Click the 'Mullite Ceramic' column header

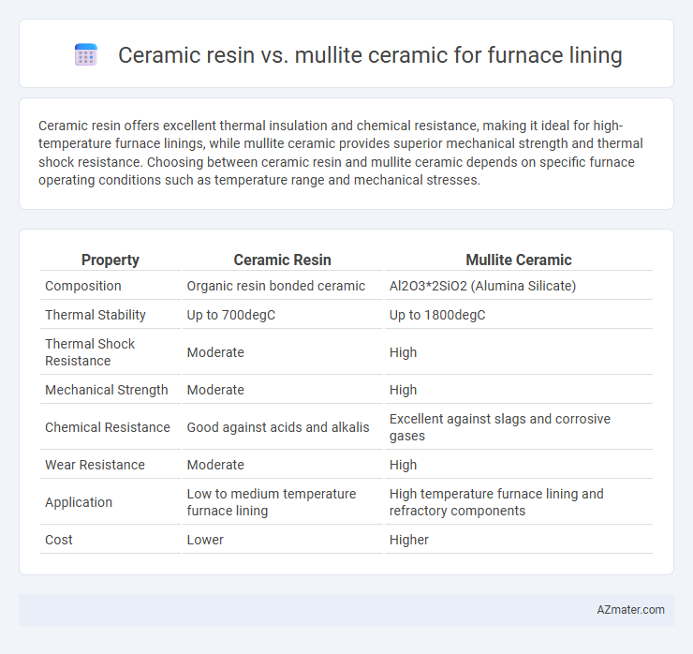pos(519,260)
